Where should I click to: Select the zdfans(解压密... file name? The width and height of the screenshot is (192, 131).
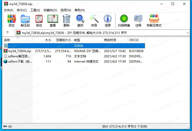(19, 56)
